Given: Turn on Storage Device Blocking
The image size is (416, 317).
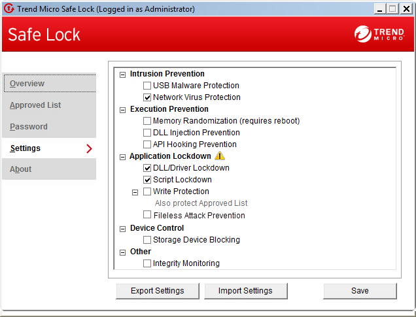Looking at the screenshot, I should tap(147, 240).
